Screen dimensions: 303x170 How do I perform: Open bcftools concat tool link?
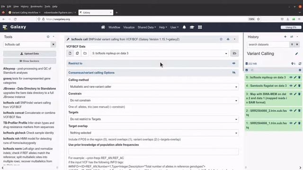[29, 115]
